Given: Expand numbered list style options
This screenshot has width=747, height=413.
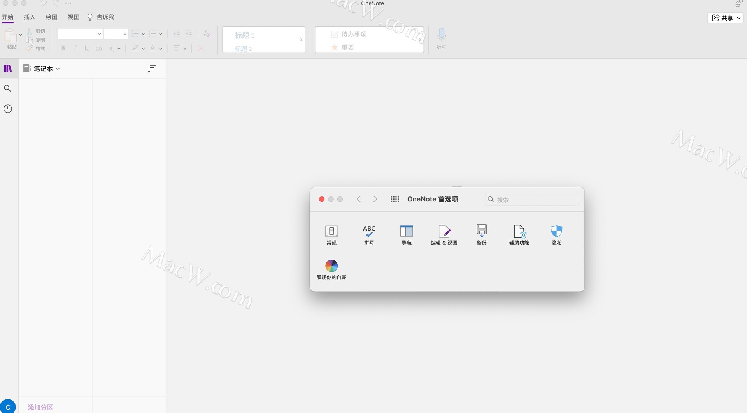Looking at the screenshot, I should (x=161, y=34).
